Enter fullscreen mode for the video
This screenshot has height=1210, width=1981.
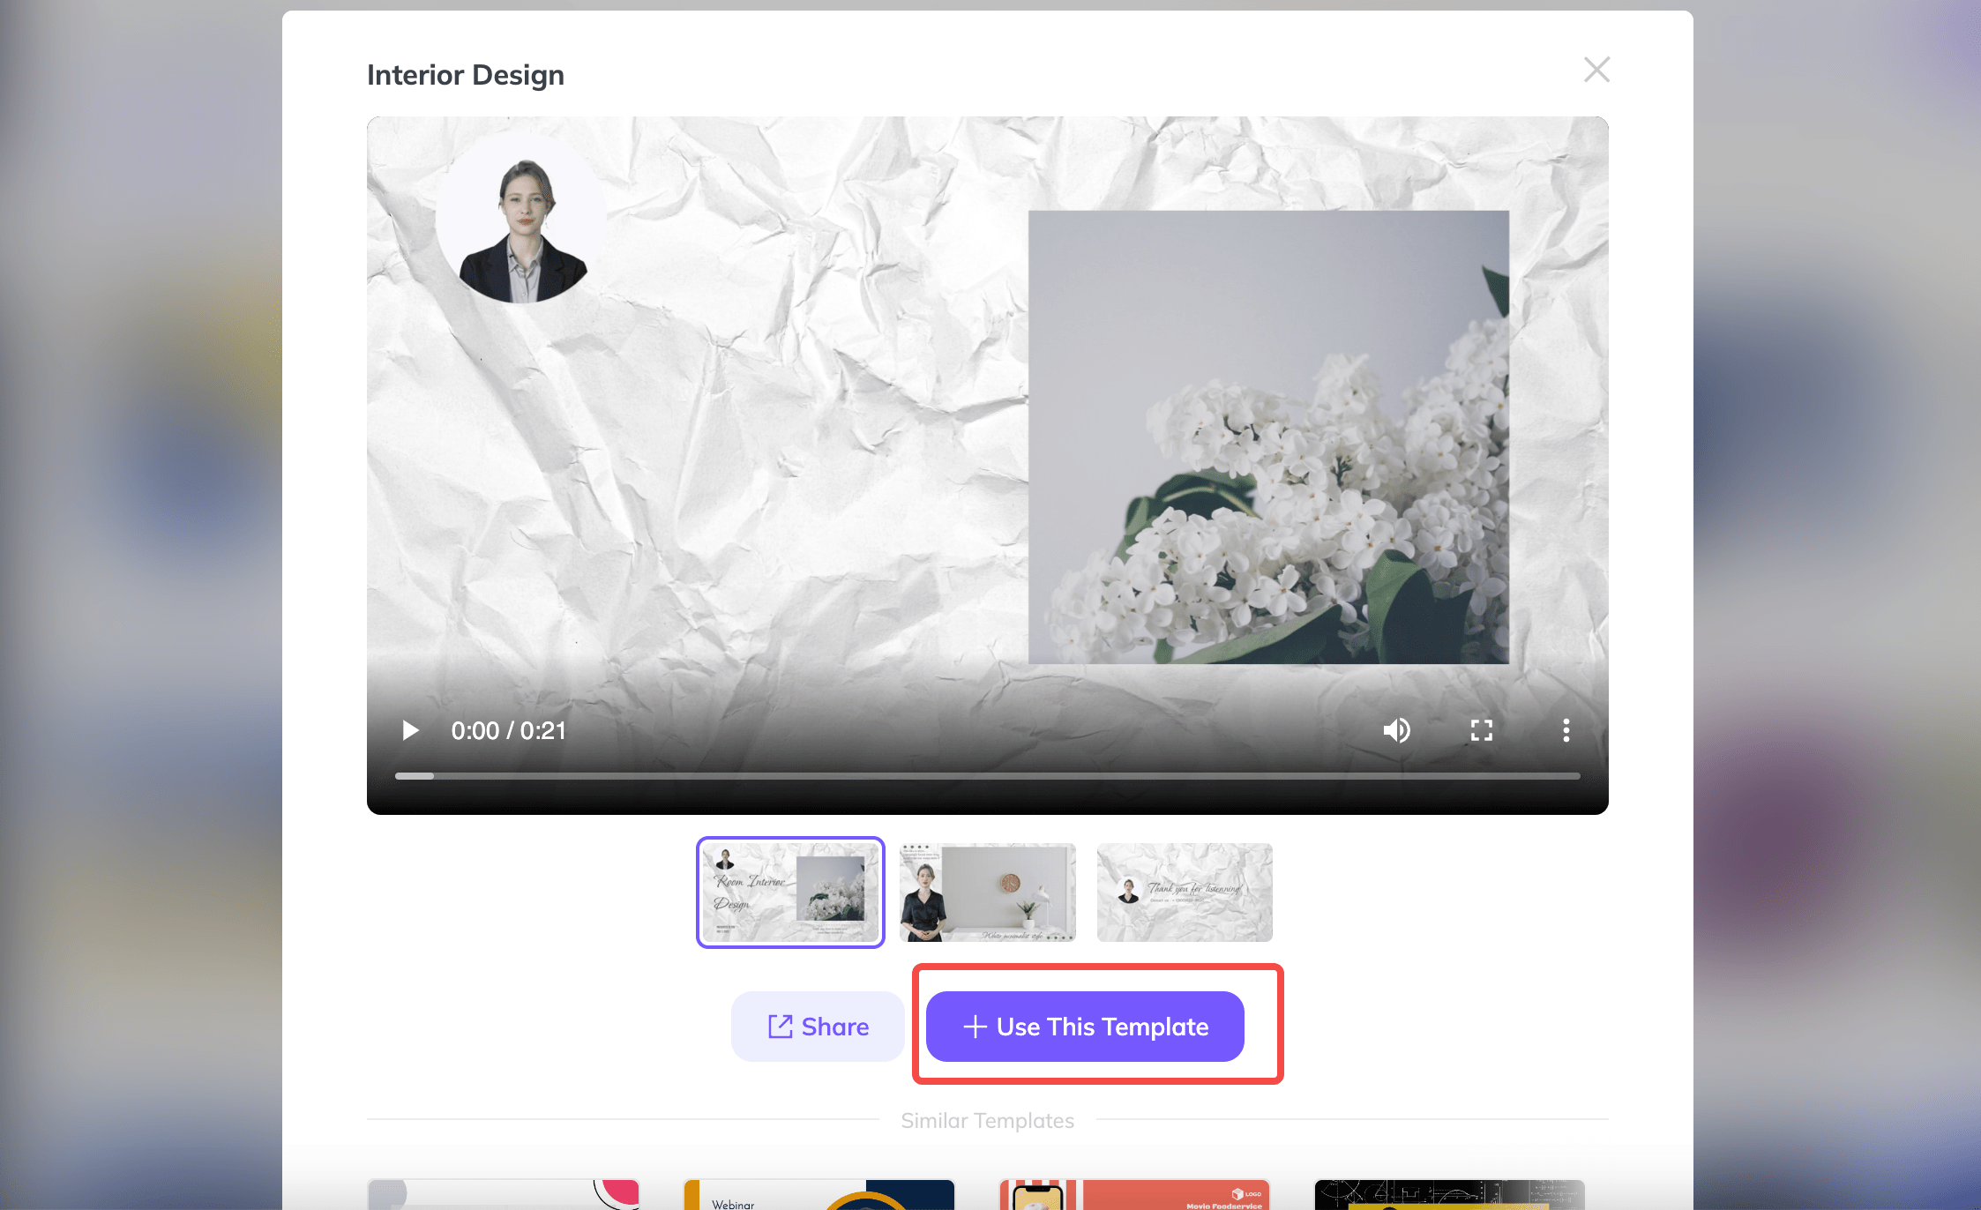pos(1481,730)
